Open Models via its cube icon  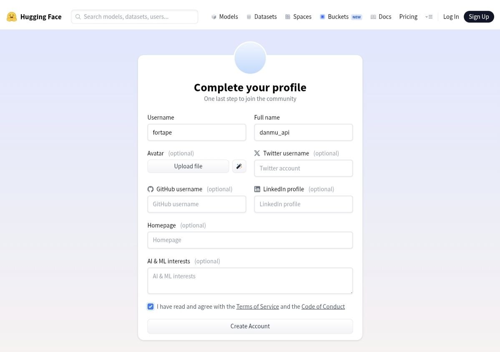[x=214, y=17]
